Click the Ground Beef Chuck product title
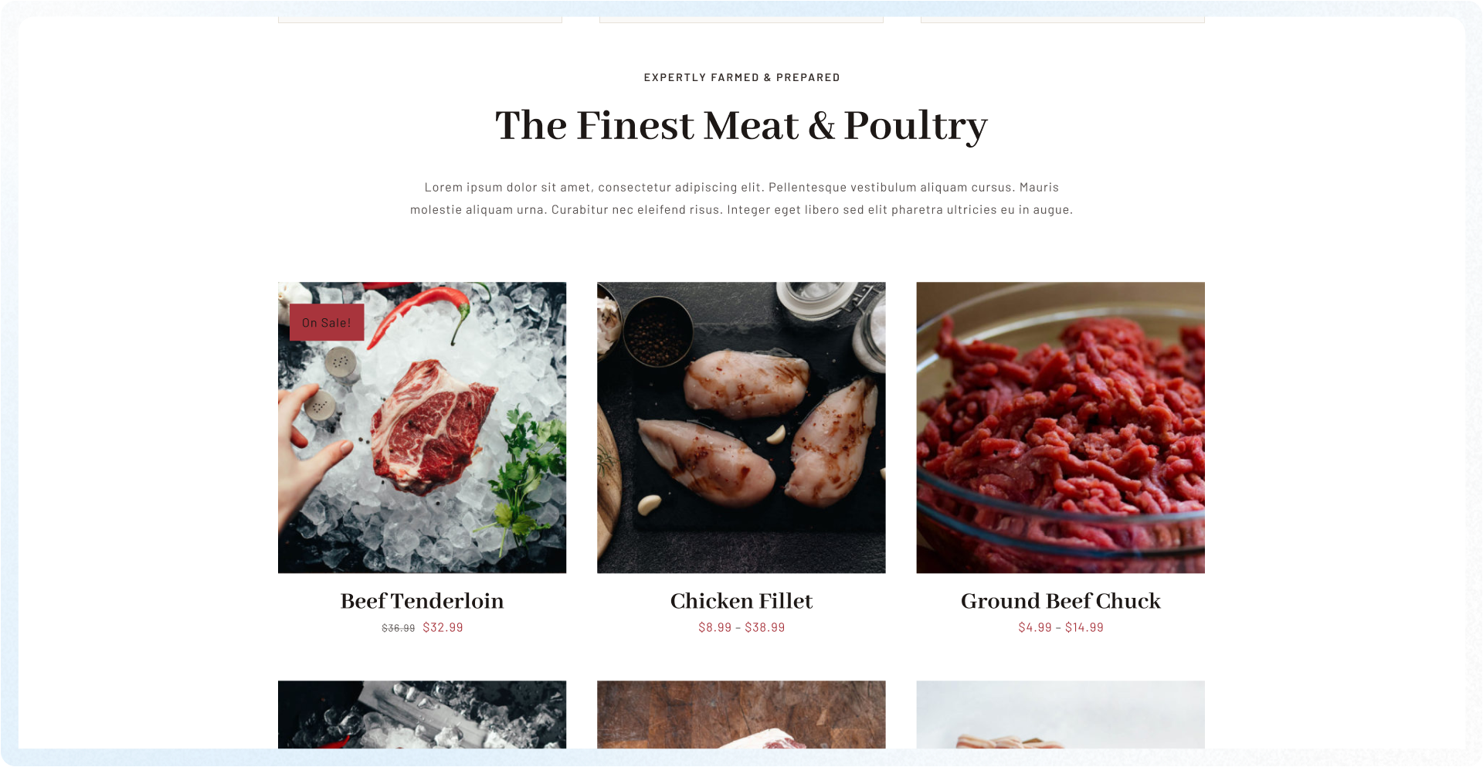This screenshot has height=767, width=1483. coord(1060,601)
